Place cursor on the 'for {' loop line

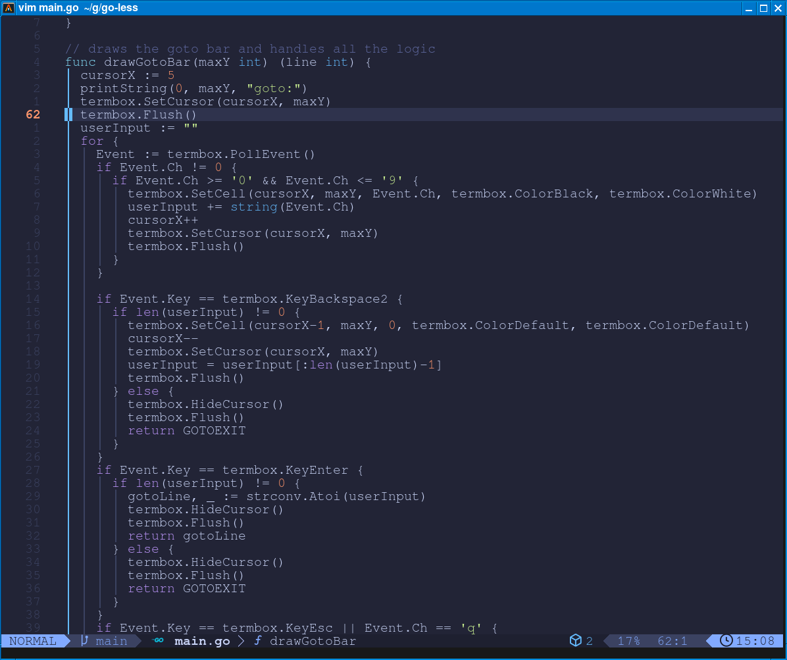[99, 141]
